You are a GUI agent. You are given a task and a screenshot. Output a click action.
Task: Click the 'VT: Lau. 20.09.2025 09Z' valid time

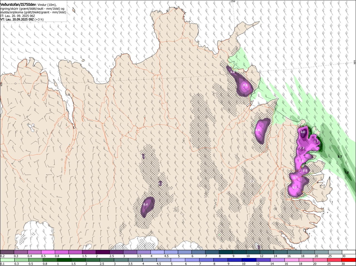pyautogui.click(x=17, y=19)
